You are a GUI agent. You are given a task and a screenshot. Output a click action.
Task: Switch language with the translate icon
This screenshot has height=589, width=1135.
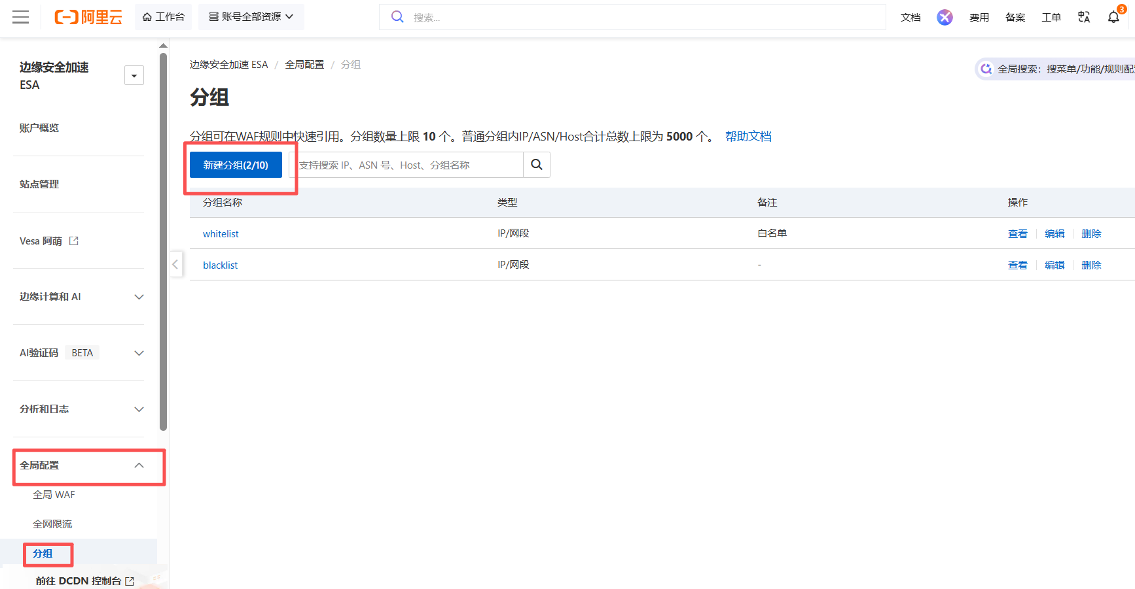pyautogui.click(x=1084, y=17)
